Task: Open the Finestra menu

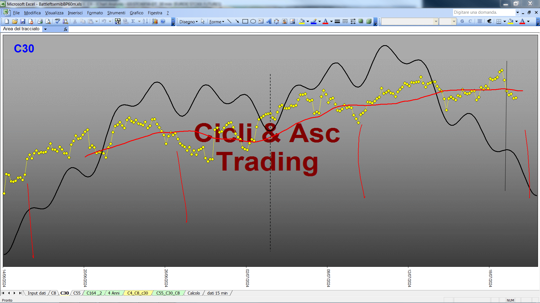Action: [155, 13]
